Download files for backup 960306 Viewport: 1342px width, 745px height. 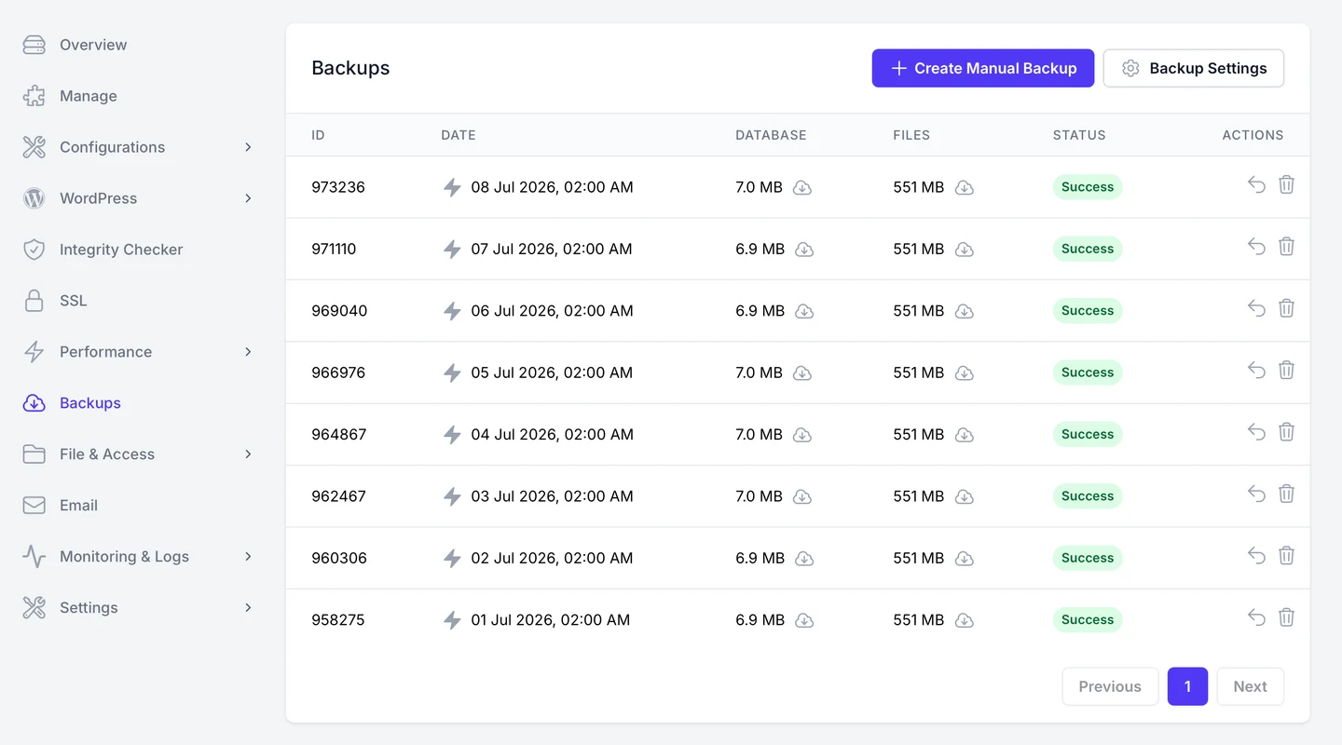pyautogui.click(x=965, y=559)
